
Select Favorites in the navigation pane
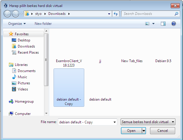tap(24, 34)
